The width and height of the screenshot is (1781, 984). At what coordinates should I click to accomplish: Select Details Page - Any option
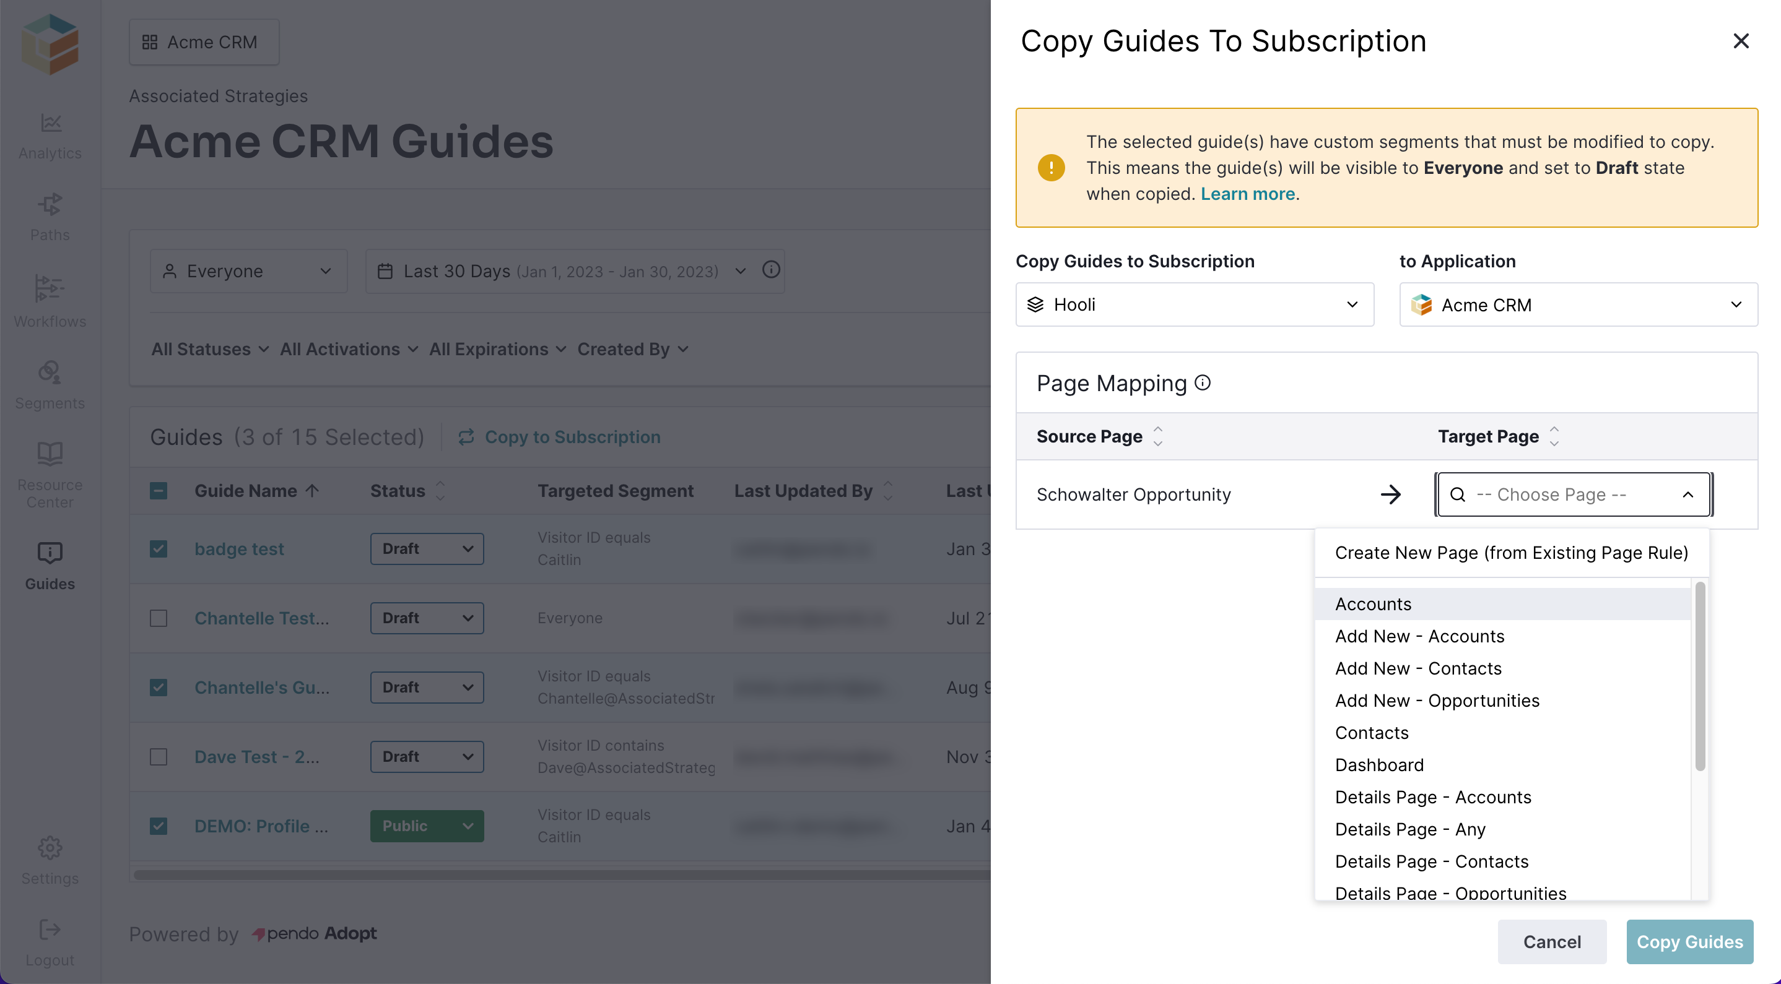(1502, 829)
